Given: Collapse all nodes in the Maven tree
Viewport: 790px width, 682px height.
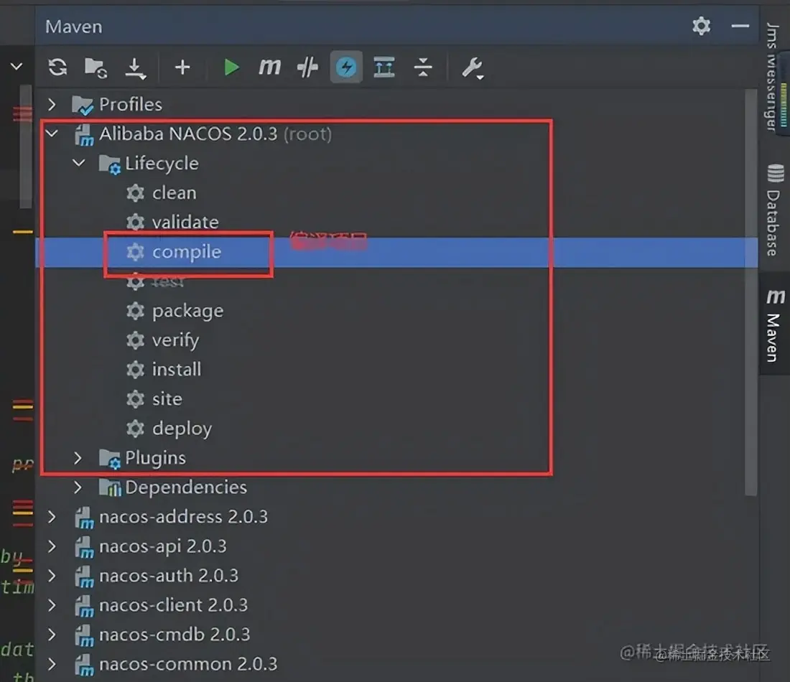Looking at the screenshot, I should pyautogui.click(x=424, y=67).
